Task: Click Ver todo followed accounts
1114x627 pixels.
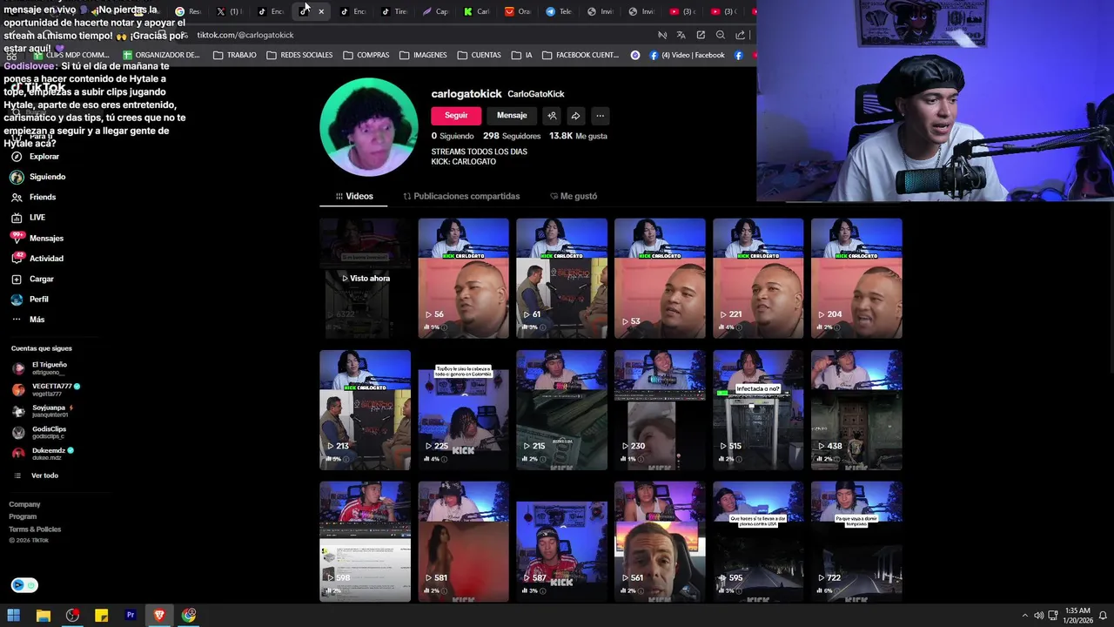Action: (x=36, y=475)
